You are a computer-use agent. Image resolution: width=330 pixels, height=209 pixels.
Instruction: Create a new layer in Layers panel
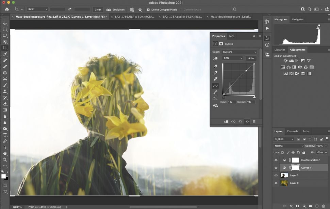(x=317, y=206)
